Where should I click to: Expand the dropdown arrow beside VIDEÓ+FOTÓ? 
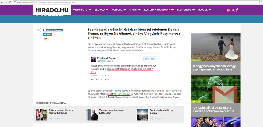(90, 10)
